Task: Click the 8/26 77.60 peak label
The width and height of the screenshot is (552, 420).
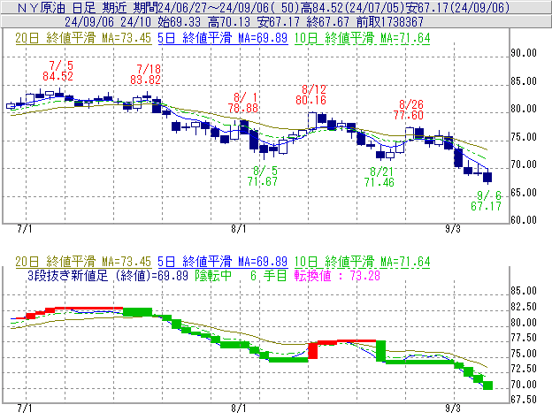Action: 409,110
